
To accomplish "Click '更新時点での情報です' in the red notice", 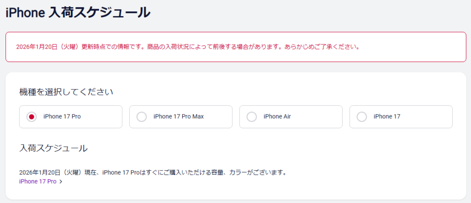I will pyautogui.click(x=109, y=47).
